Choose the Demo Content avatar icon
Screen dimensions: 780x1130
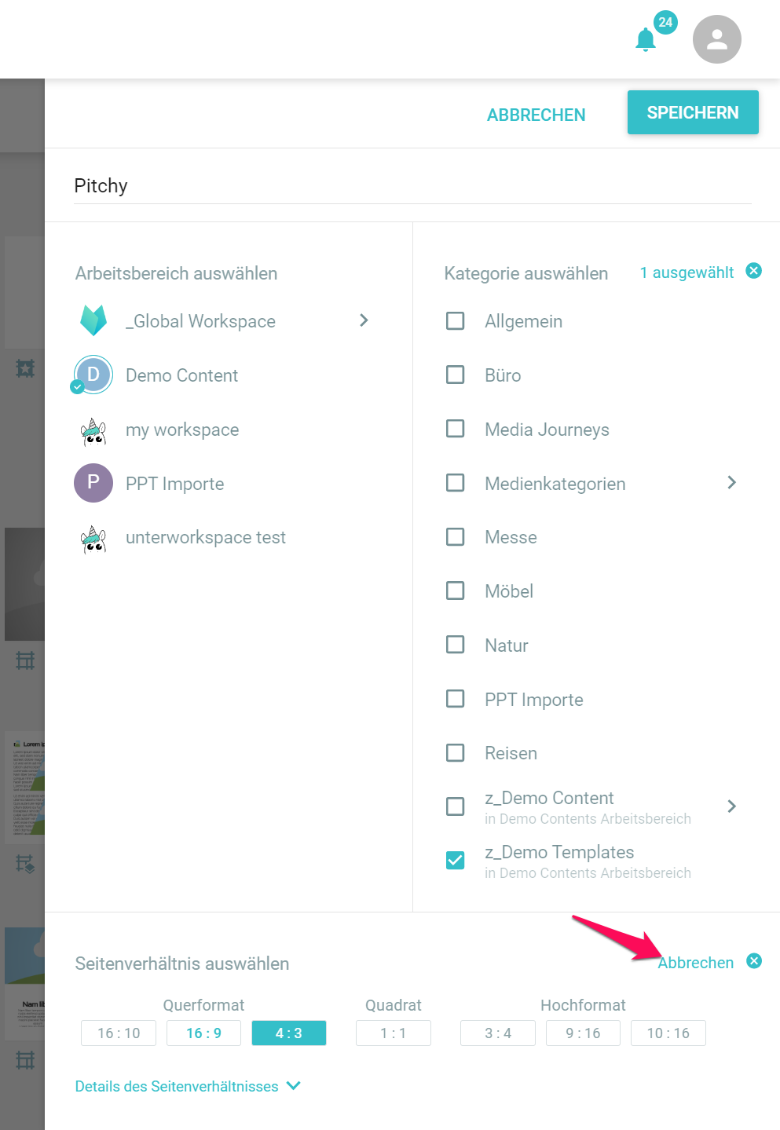(x=93, y=375)
